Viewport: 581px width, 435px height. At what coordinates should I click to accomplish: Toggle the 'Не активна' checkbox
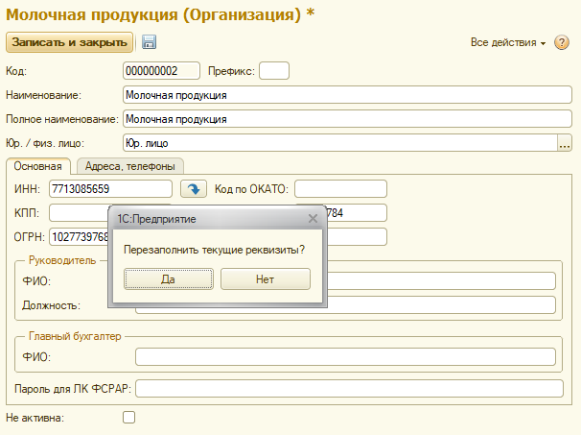(x=129, y=417)
